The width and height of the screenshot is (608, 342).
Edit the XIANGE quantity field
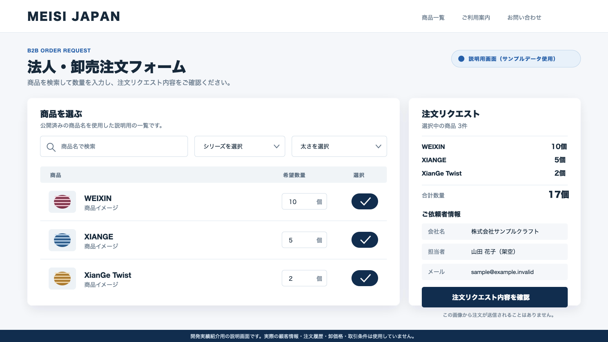[304, 240]
